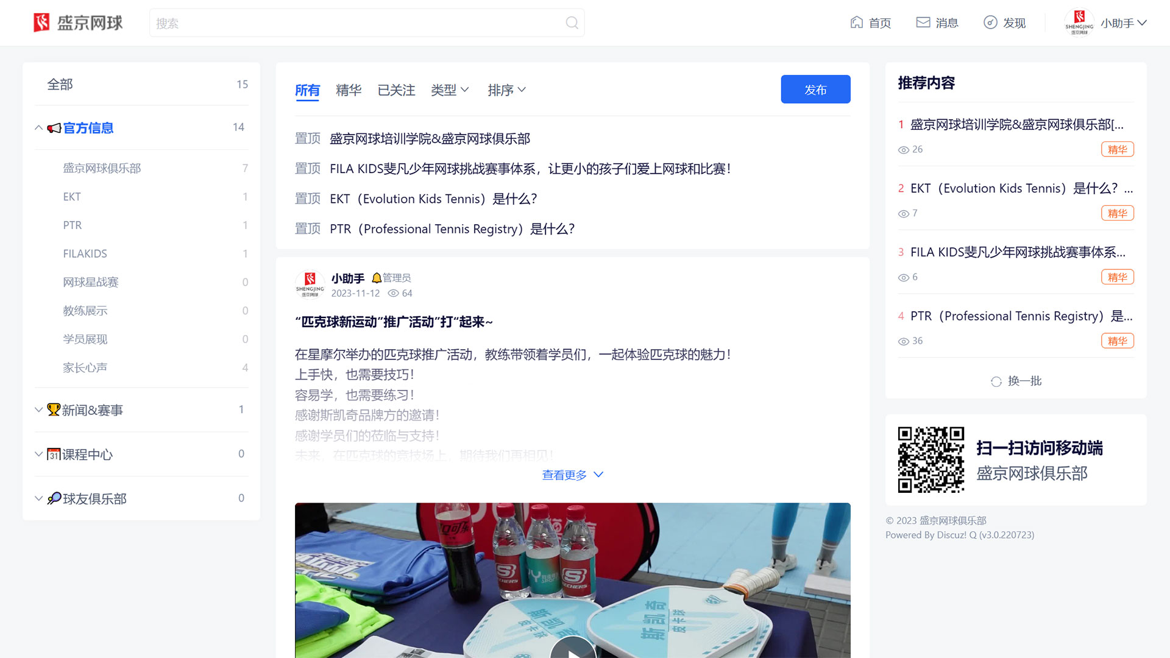Open recommended item 2 EKT
Viewport: 1170px width, 658px height.
[1021, 188]
